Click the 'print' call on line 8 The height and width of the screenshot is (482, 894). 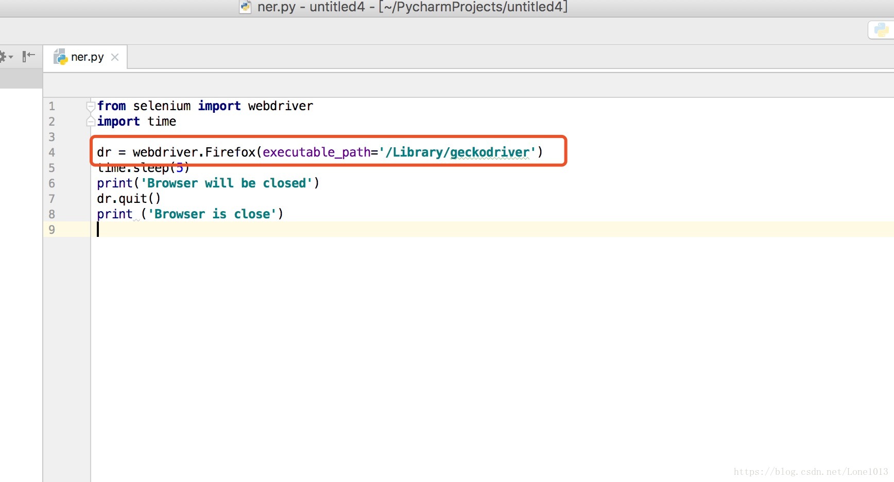[115, 214]
